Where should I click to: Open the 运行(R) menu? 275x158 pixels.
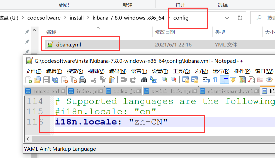221,71
